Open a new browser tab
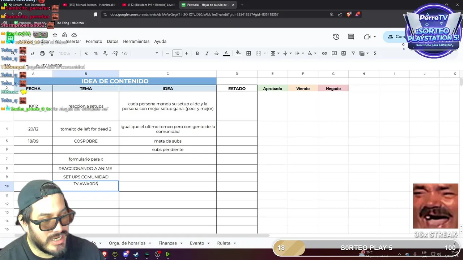 pyautogui.click(x=242, y=5)
